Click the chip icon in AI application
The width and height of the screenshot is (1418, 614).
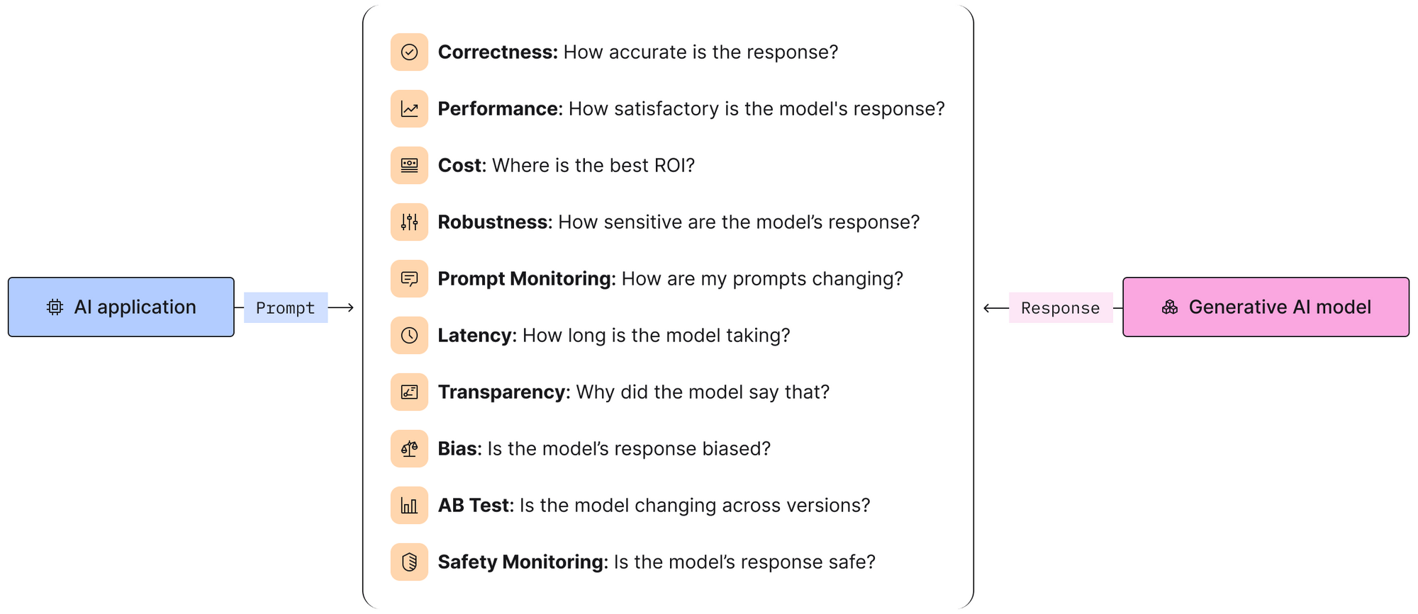coord(55,307)
